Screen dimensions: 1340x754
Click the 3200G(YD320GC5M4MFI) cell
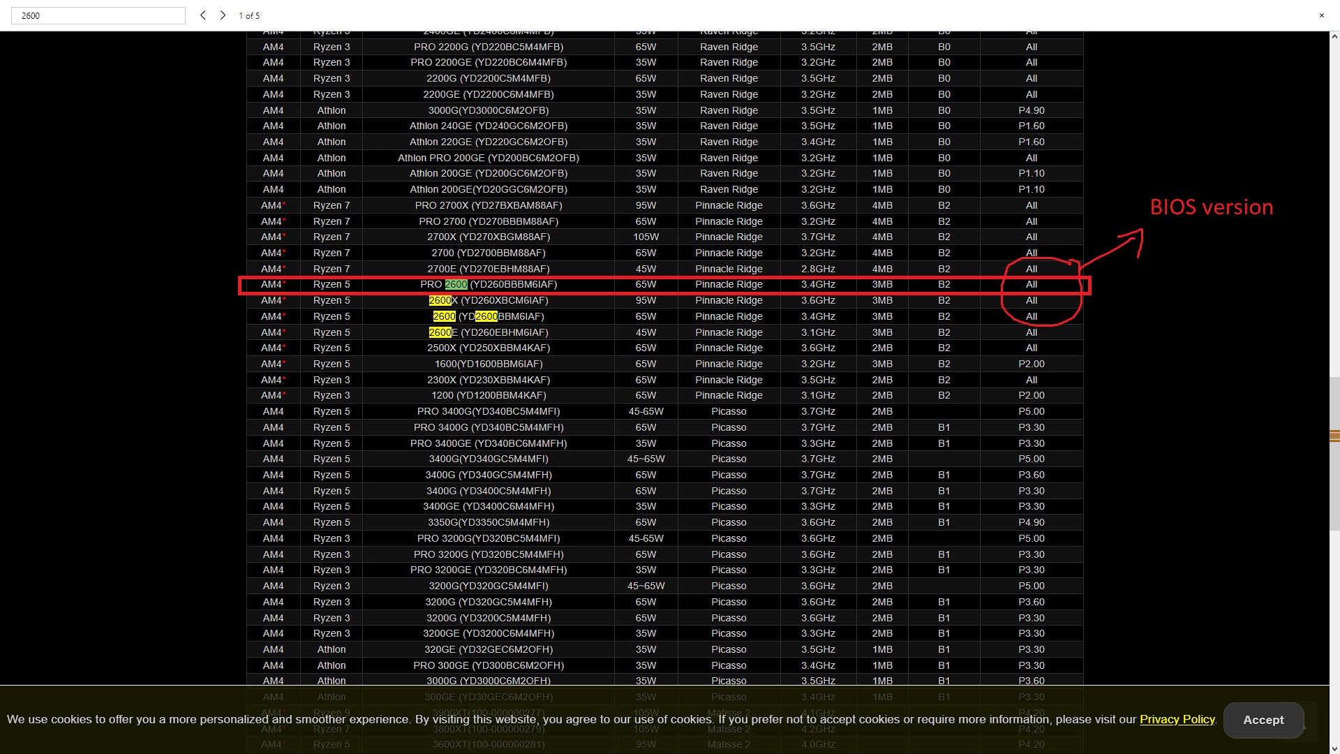click(489, 586)
